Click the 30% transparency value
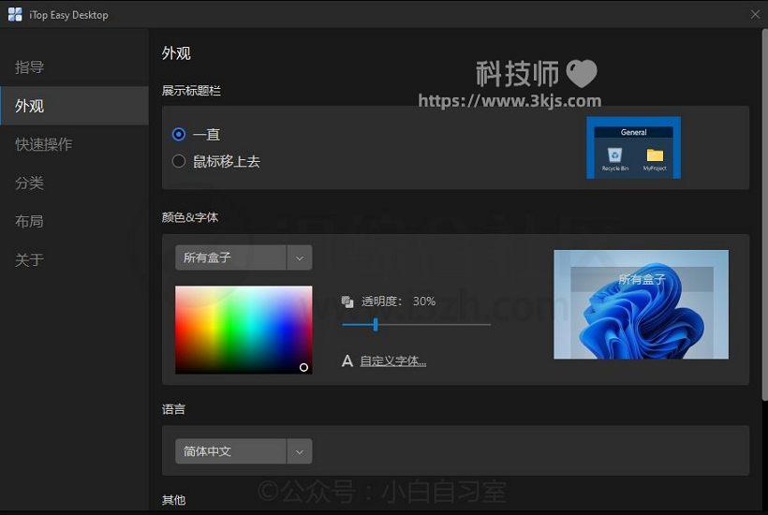The image size is (768, 515). pos(424,302)
